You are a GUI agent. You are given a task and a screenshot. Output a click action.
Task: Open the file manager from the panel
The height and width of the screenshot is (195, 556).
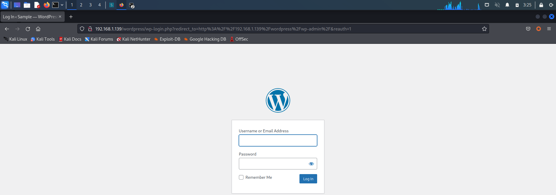click(x=27, y=5)
